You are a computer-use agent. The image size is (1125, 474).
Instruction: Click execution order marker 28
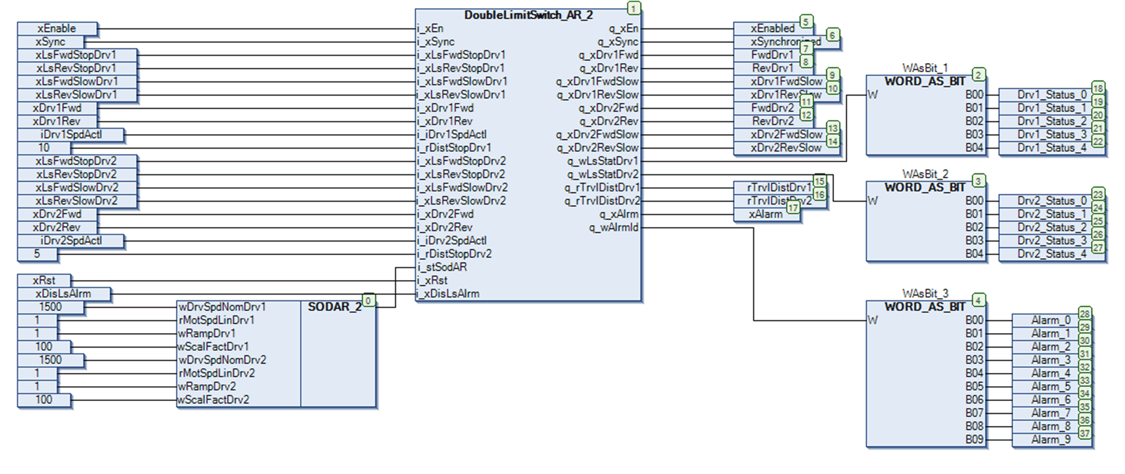[1085, 313]
